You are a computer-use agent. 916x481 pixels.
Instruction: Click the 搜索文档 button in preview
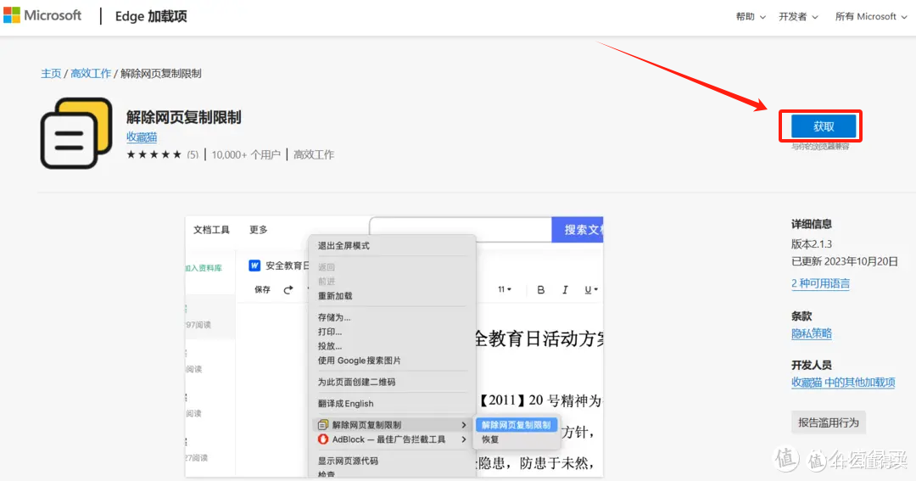(578, 230)
